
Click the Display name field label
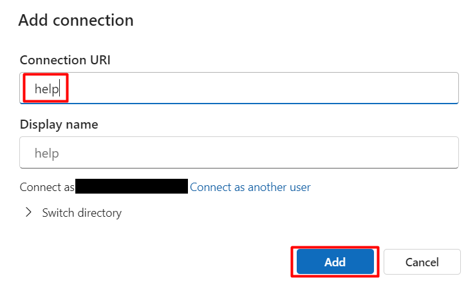pos(59,125)
